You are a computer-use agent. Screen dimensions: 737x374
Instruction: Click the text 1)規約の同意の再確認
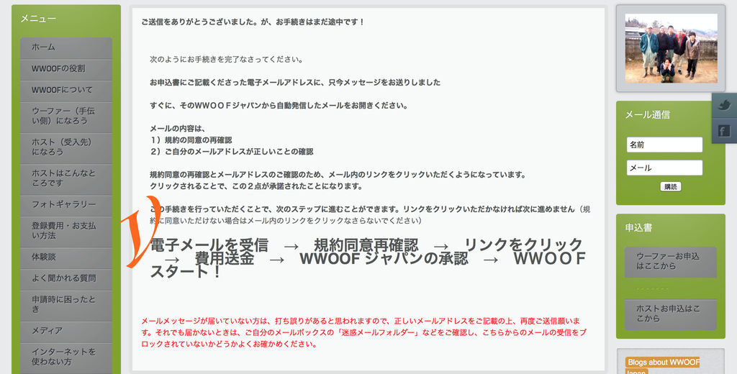191,140
